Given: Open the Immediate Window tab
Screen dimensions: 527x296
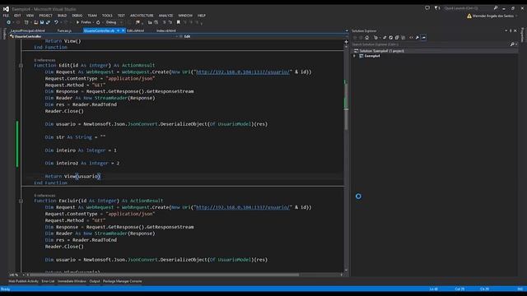Looking at the screenshot, I should coord(72,281).
